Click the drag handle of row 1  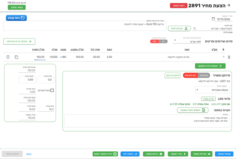pos(229,57)
